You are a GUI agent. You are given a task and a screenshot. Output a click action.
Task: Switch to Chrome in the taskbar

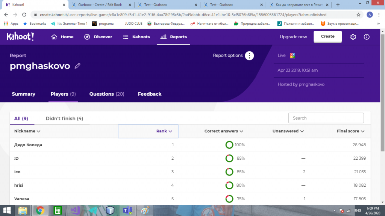click(40, 210)
